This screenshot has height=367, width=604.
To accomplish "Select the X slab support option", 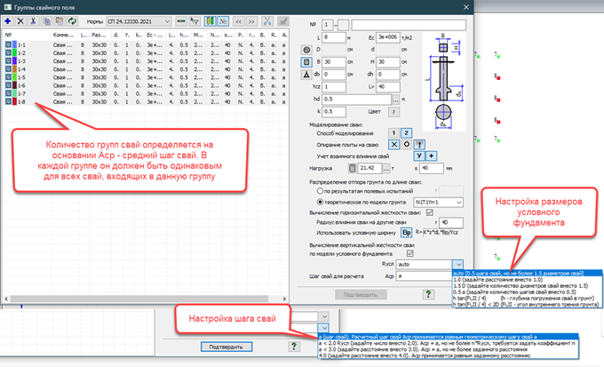I will 393,145.
